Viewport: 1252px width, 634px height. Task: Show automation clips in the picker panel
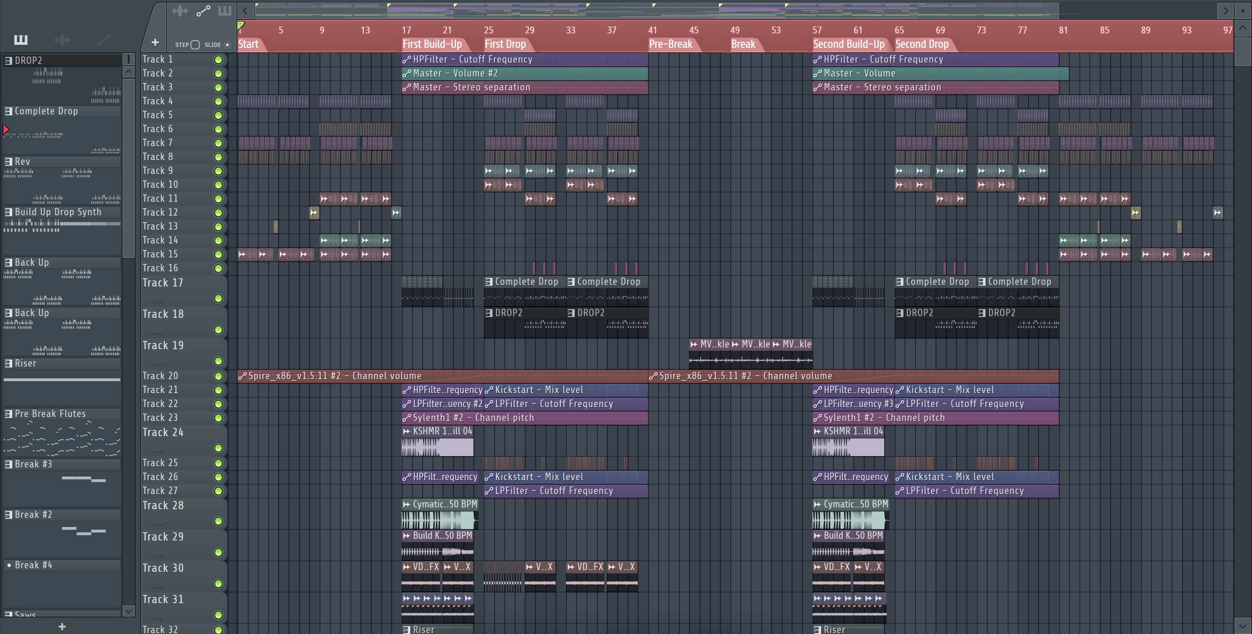click(103, 40)
